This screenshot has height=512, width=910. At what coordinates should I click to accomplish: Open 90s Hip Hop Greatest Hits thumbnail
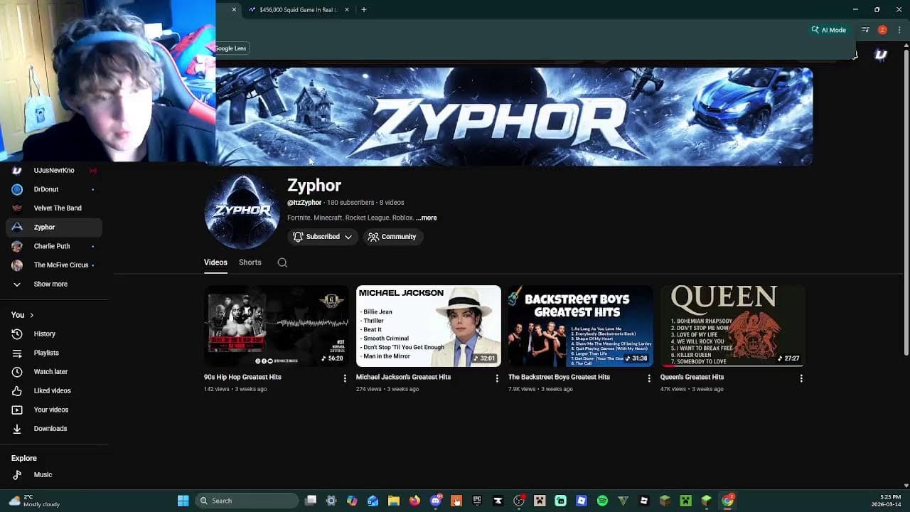277,326
